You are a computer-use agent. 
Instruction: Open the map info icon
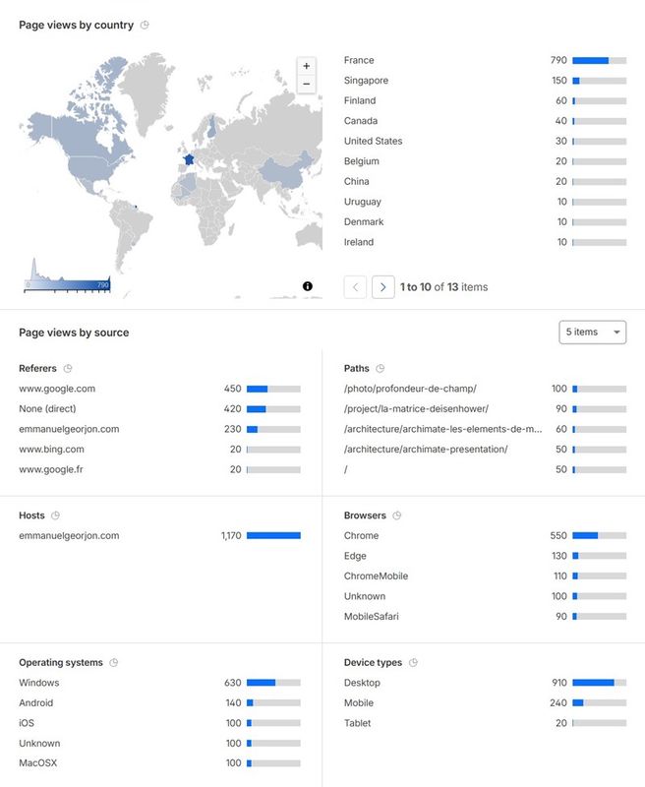coord(308,286)
